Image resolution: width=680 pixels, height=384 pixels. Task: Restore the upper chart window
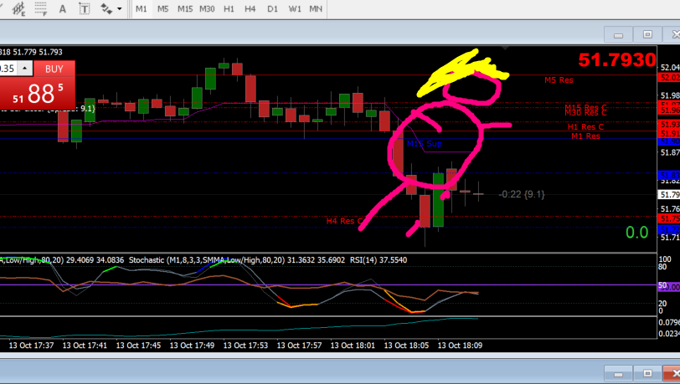click(647, 34)
